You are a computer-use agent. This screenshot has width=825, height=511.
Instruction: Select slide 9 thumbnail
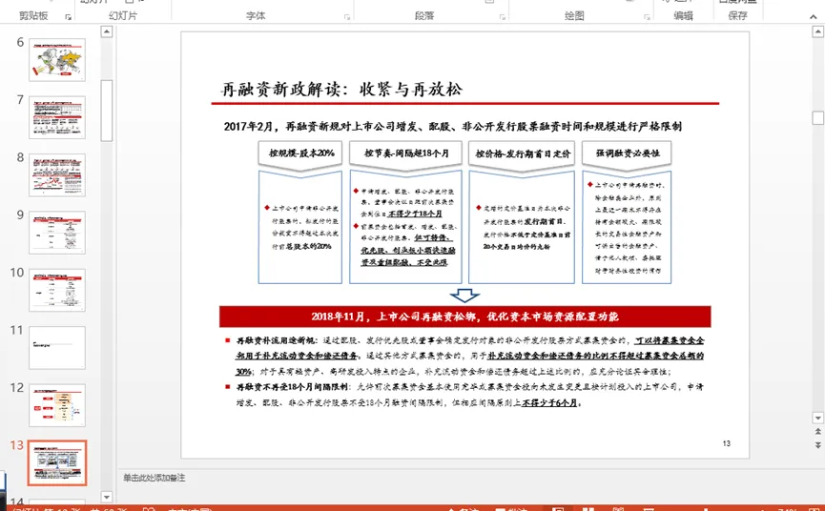[57, 233]
